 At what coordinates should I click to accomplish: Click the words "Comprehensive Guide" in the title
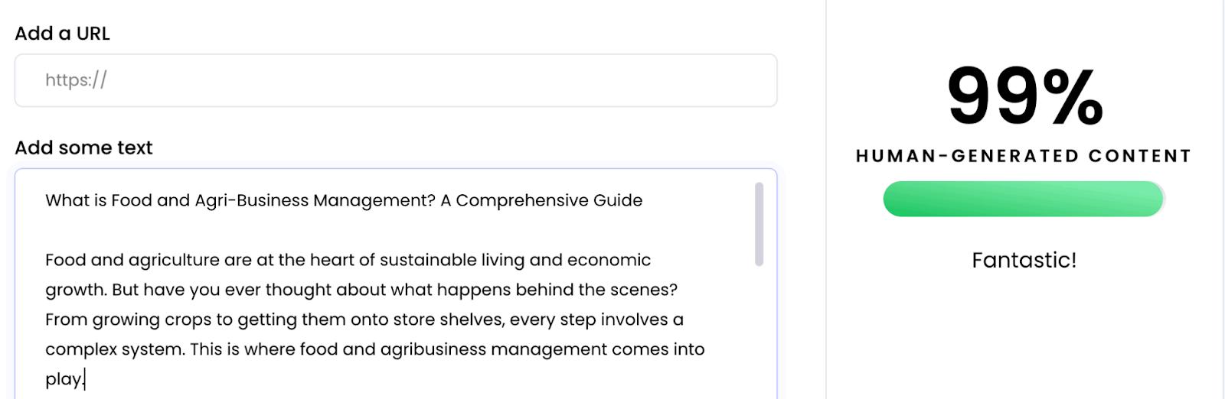549,200
